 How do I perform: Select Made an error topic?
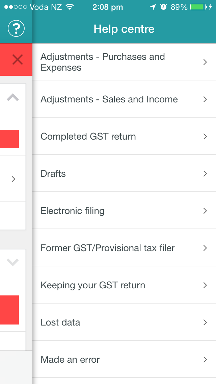(124, 360)
